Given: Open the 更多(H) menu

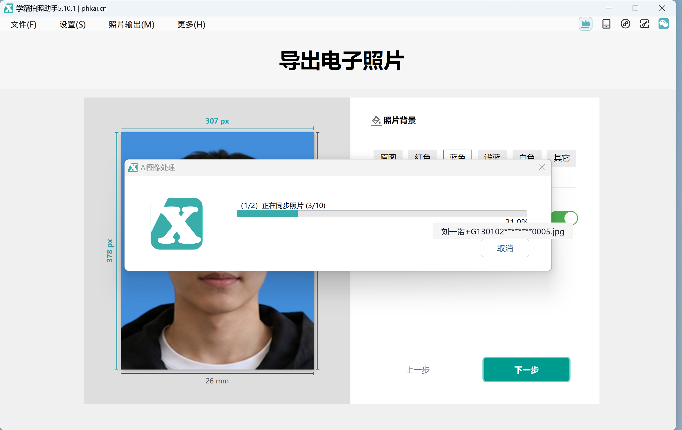Looking at the screenshot, I should 191,24.
